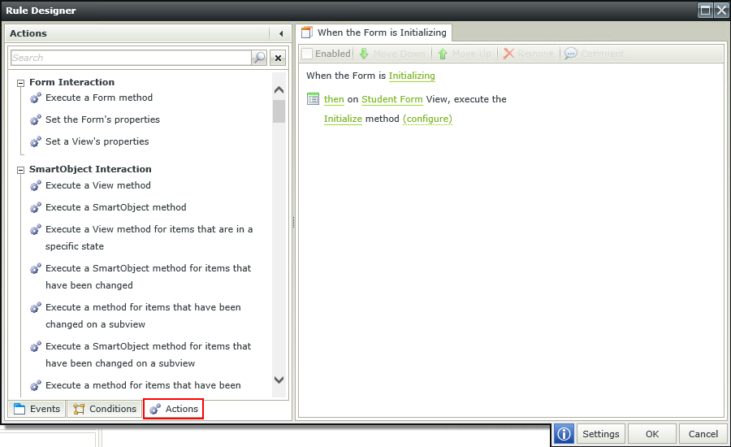Click the Settings button
The image size is (731, 447).
601,434
